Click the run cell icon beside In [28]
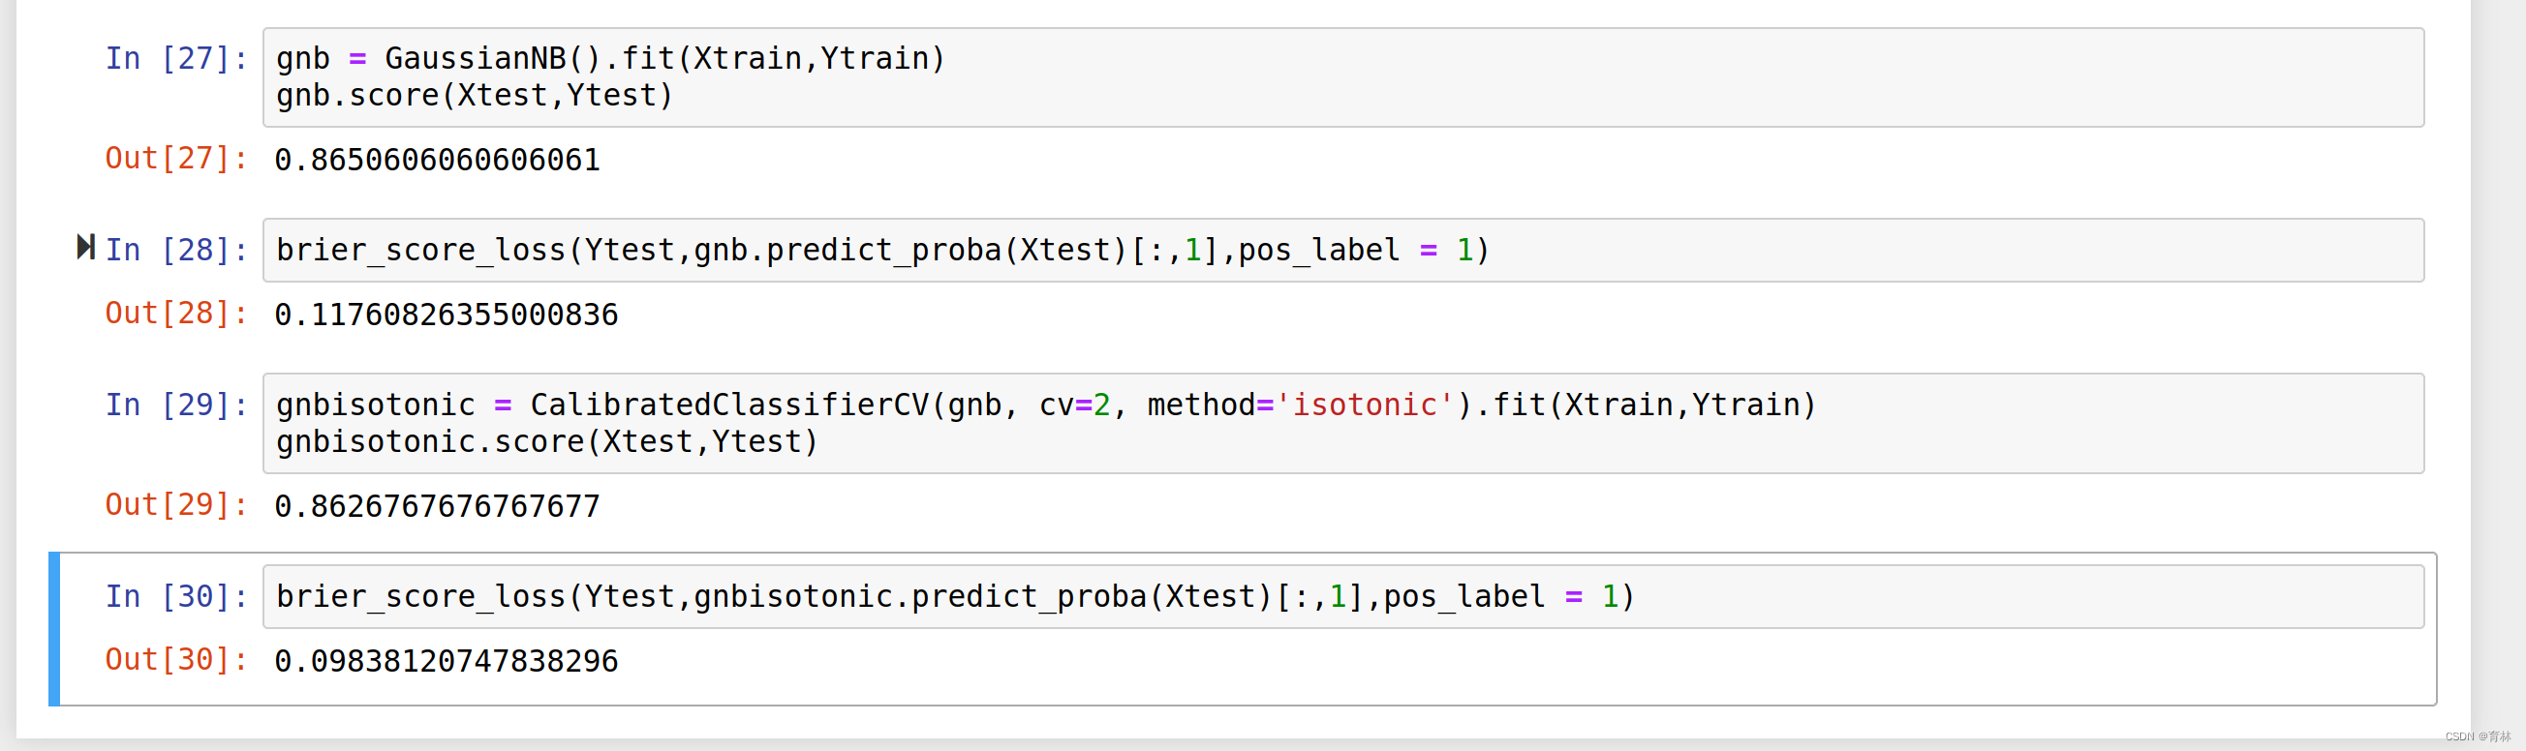The width and height of the screenshot is (2526, 751). coord(85,247)
